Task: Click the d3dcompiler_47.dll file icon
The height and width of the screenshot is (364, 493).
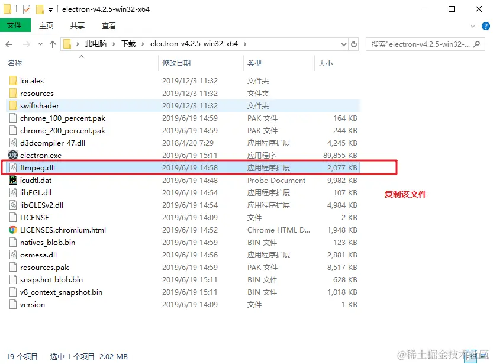Action: 13,143
